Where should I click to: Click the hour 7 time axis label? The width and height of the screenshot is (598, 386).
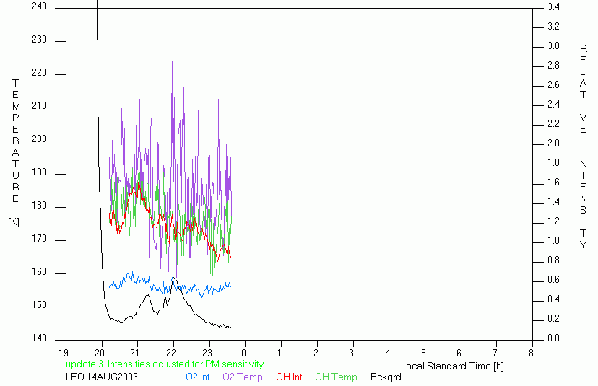click(495, 353)
